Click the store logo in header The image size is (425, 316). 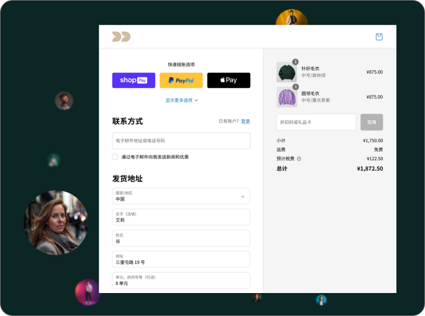(121, 37)
